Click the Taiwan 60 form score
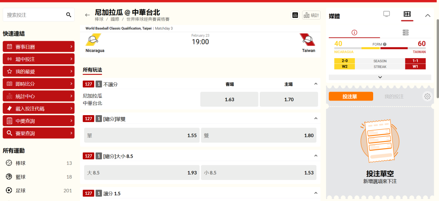439x201 pixels. point(422,44)
